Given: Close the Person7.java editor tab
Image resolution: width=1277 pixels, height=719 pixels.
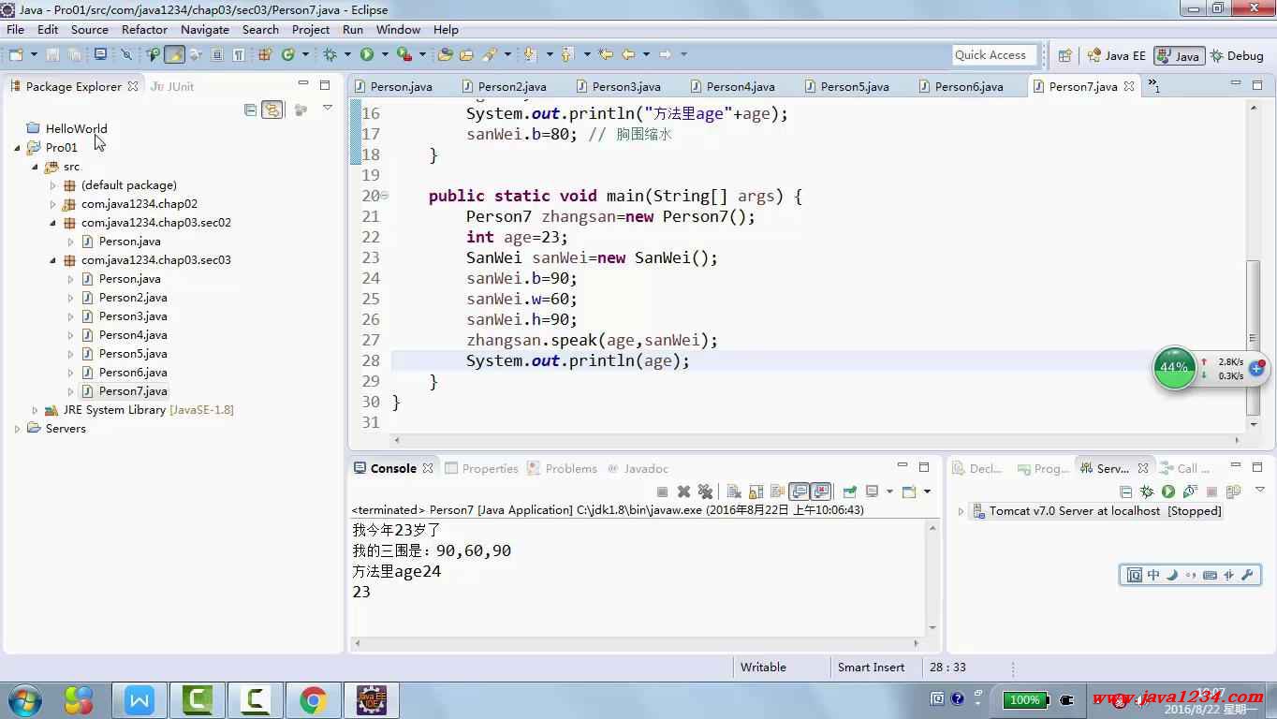Looking at the screenshot, I should pos(1129,86).
